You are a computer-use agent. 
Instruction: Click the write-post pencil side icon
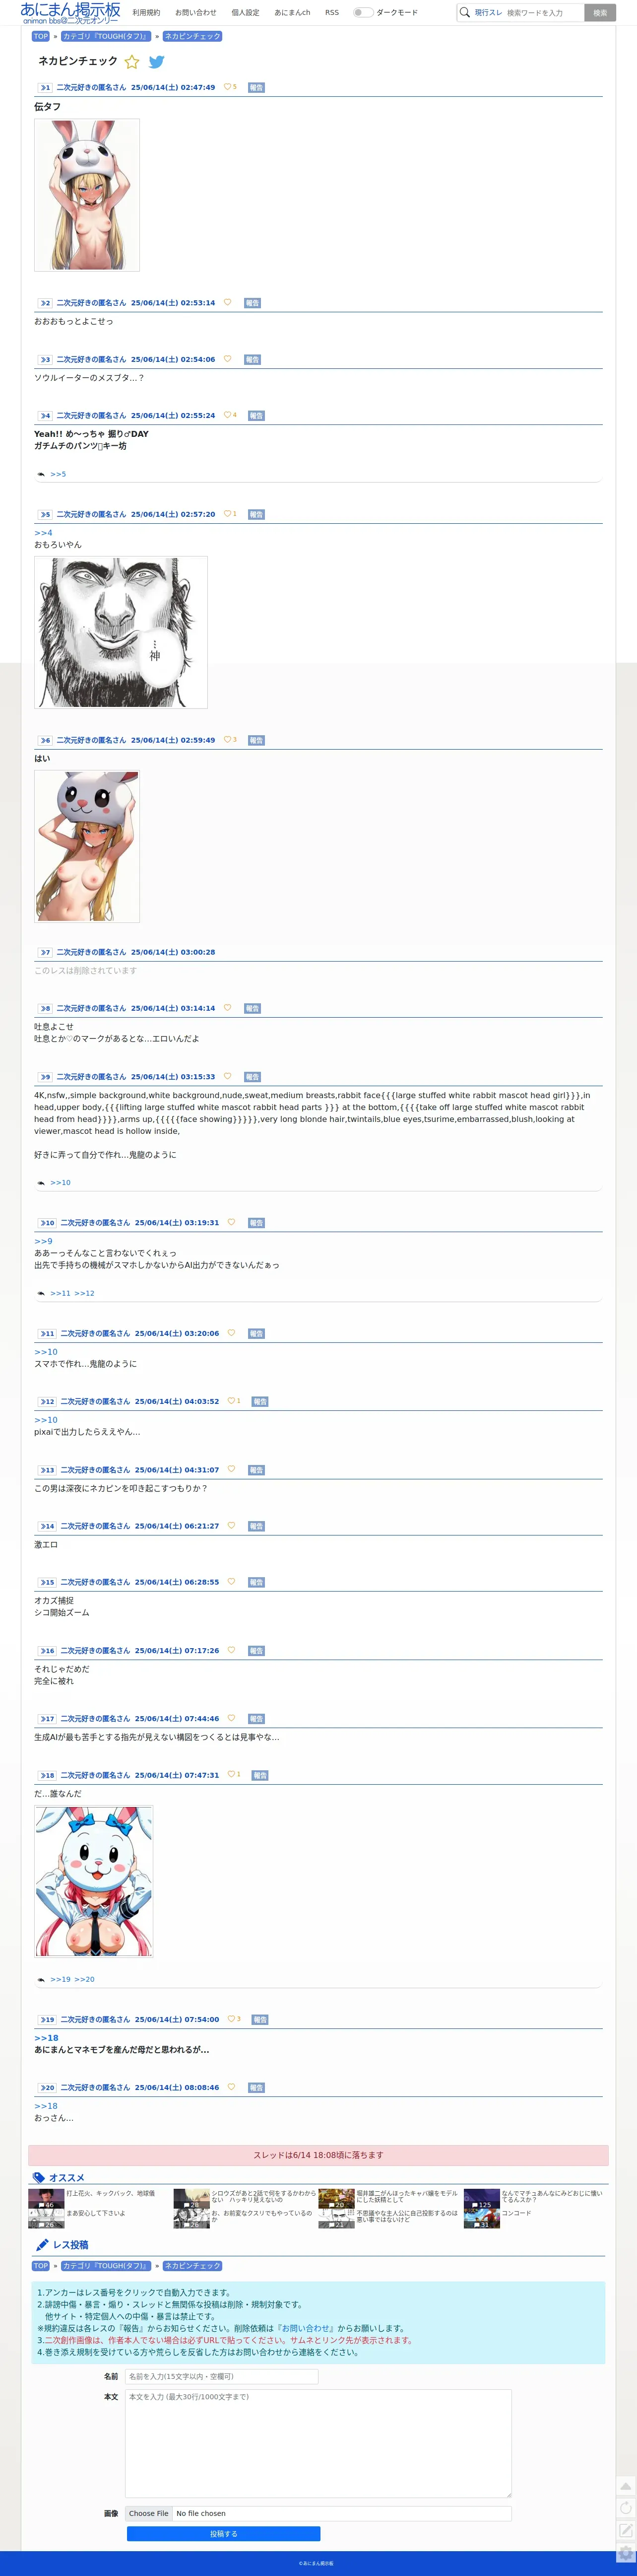626,2530
